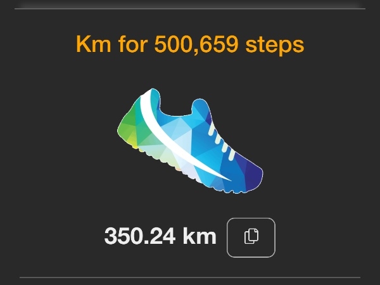Viewport: 380px width, 285px height.
Task: Click the word 'Km' starting the heading
Action: tap(94, 44)
